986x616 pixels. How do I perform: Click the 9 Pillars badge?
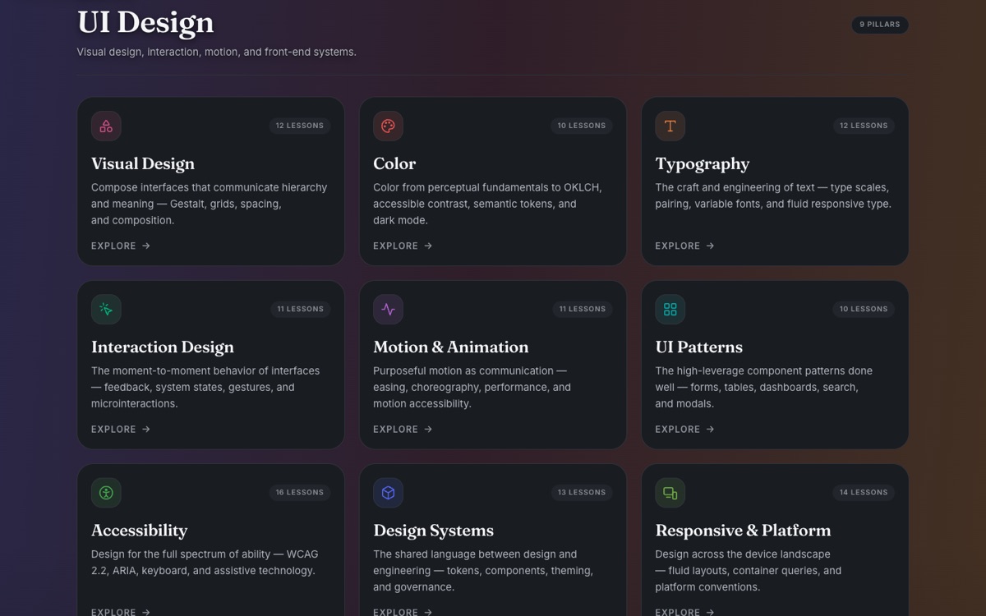click(x=880, y=25)
